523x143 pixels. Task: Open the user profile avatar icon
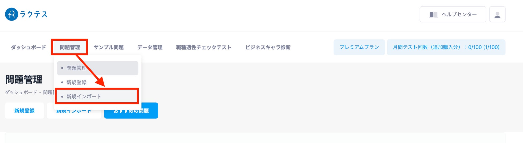pyautogui.click(x=497, y=14)
